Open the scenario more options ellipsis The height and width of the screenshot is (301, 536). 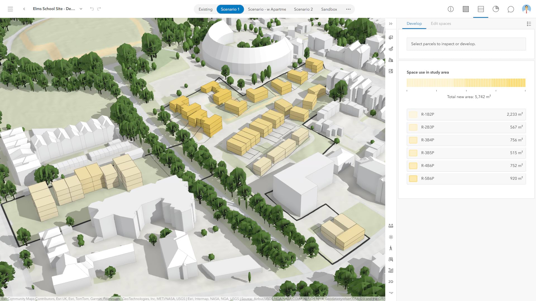[x=348, y=9]
